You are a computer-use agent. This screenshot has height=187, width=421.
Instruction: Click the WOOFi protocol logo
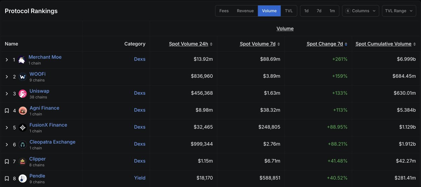(x=22, y=77)
